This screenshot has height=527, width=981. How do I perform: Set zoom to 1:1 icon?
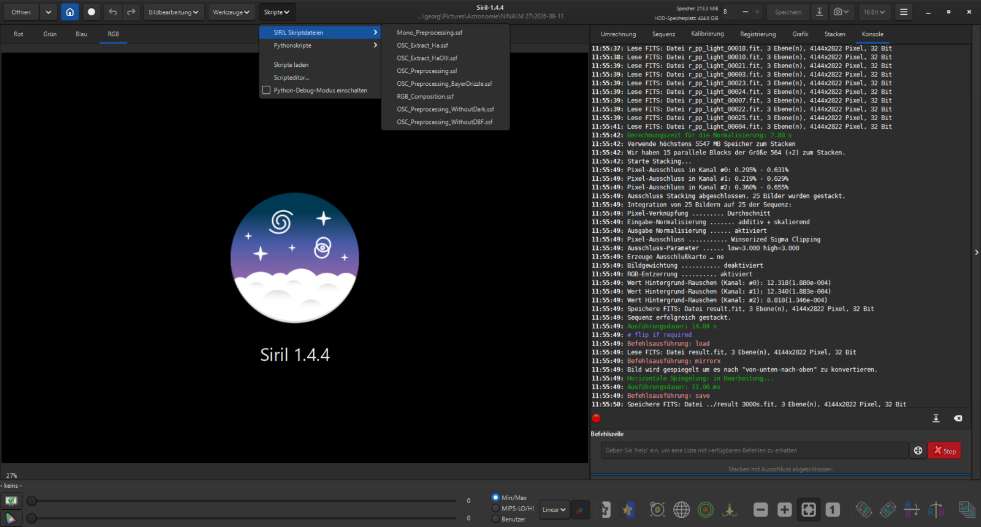point(833,510)
